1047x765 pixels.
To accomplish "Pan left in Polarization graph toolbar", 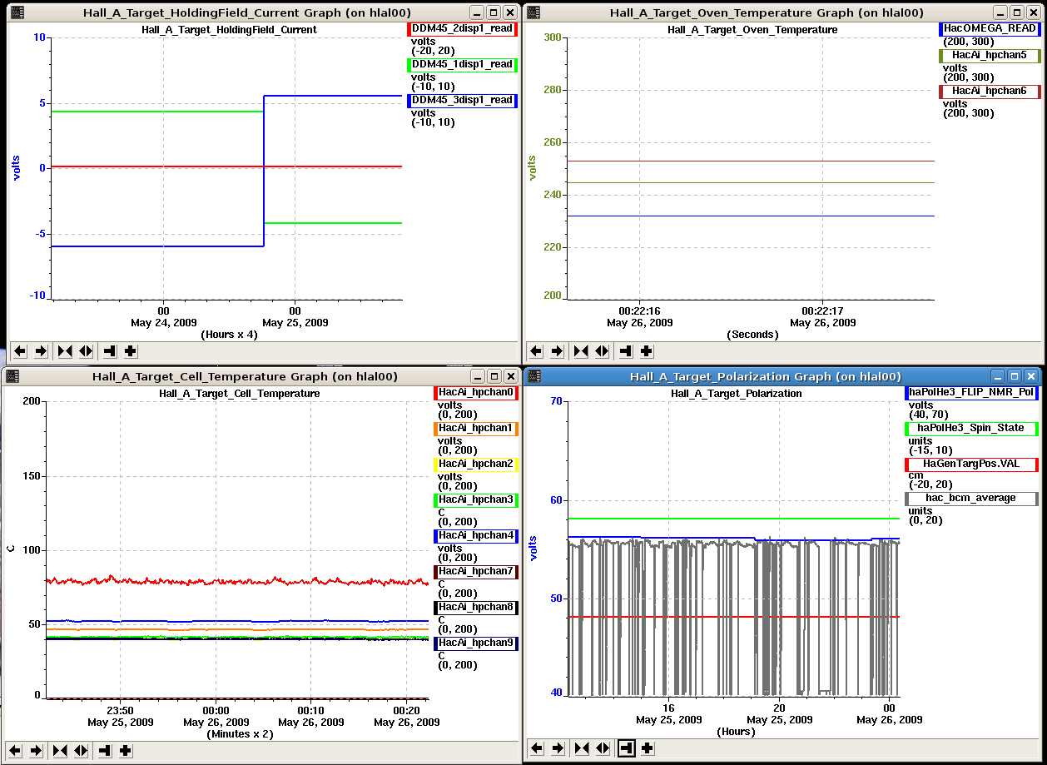I will click(x=537, y=748).
